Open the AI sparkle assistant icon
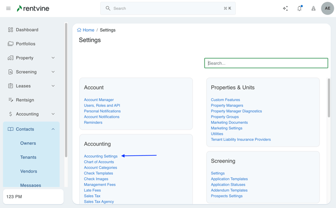336x208 pixels. 285,8
